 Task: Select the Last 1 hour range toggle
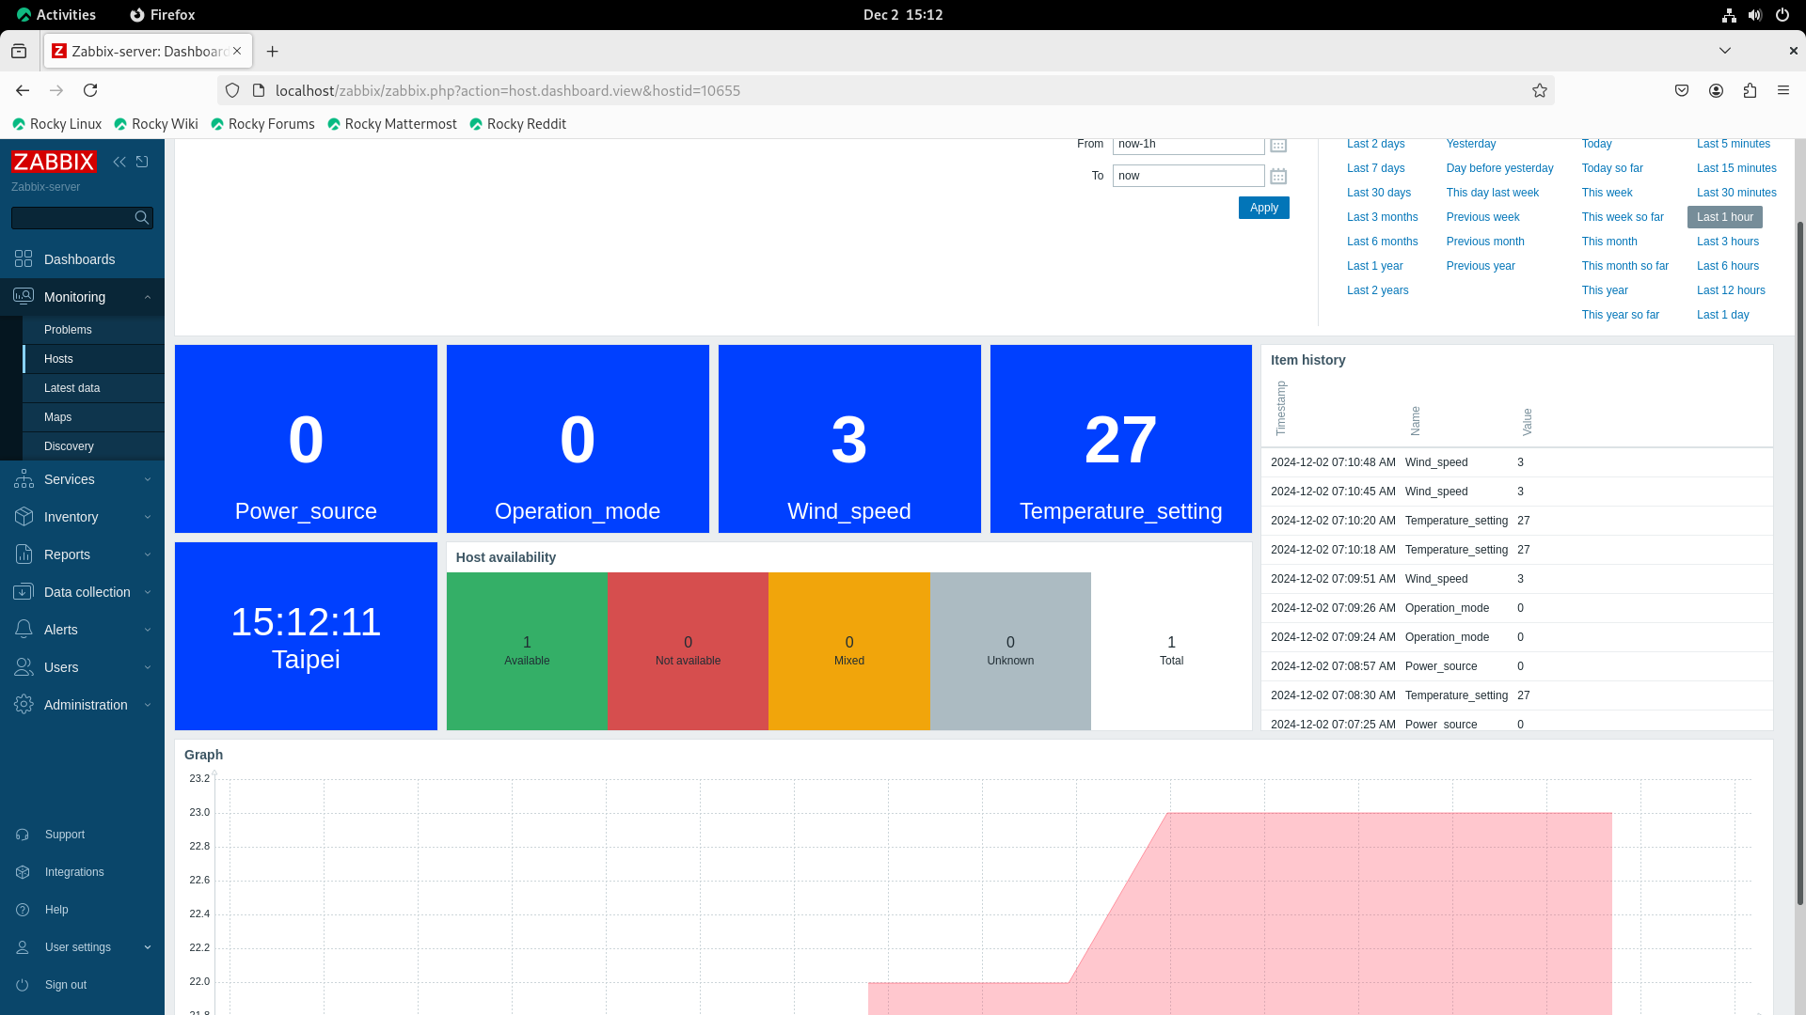click(1724, 217)
